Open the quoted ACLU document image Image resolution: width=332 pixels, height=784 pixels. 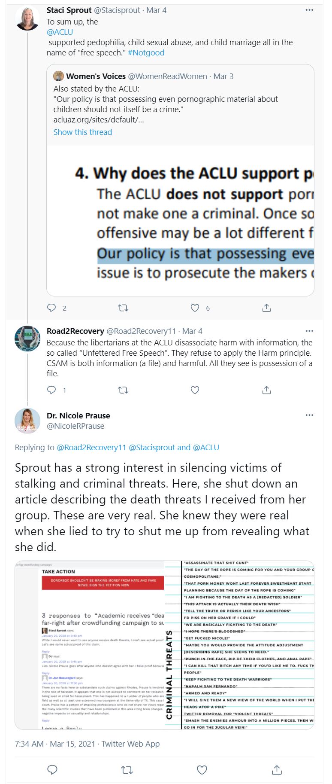(180, 220)
